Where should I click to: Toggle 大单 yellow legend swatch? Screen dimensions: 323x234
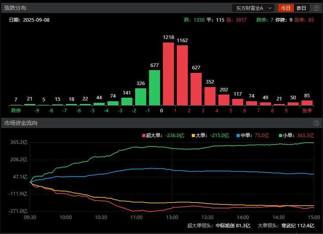coord(193,136)
